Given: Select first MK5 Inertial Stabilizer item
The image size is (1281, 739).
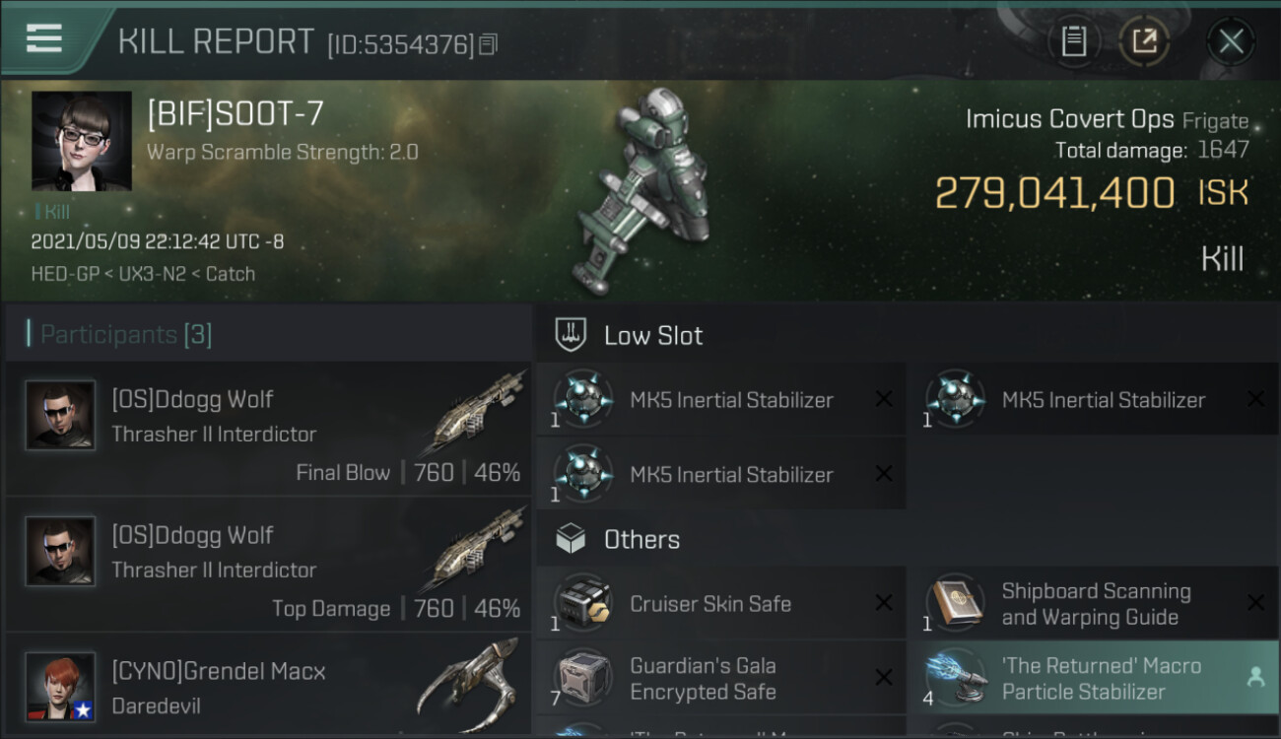Looking at the screenshot, I should (x=721, y=400).
